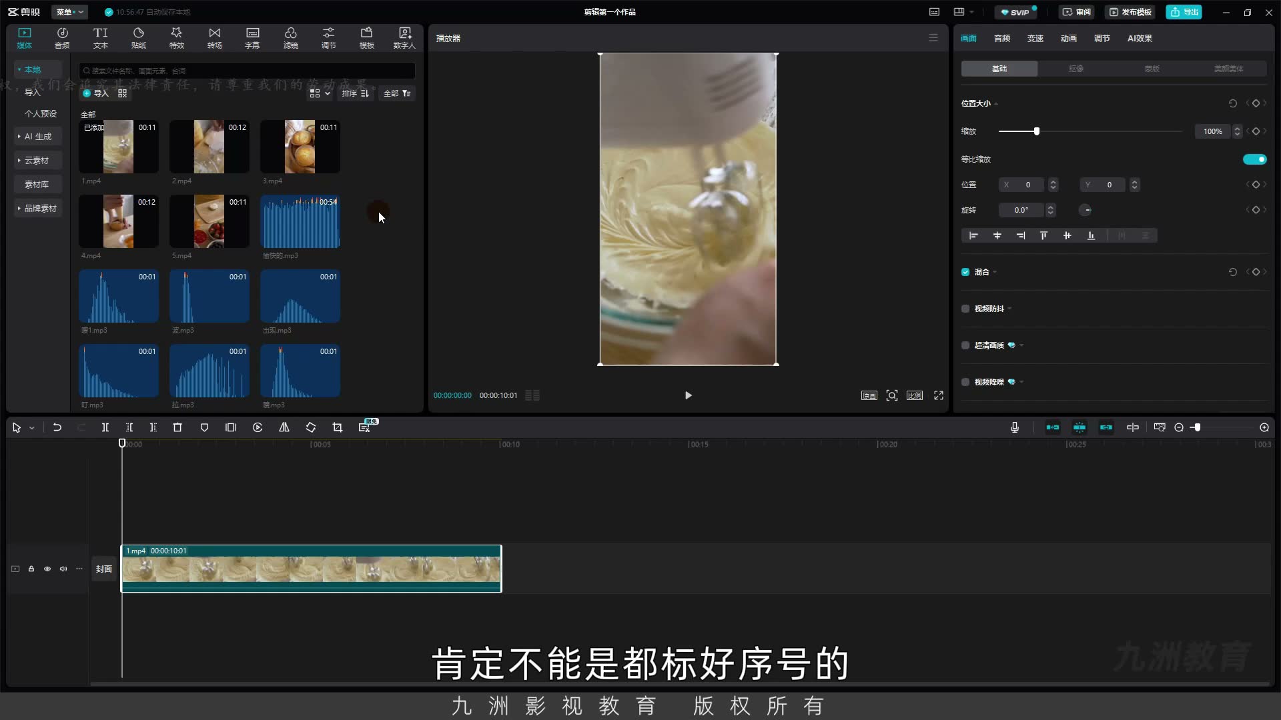
Task: Toggle auto snapping in the timeline
Action: click(x=1080, y=427)
